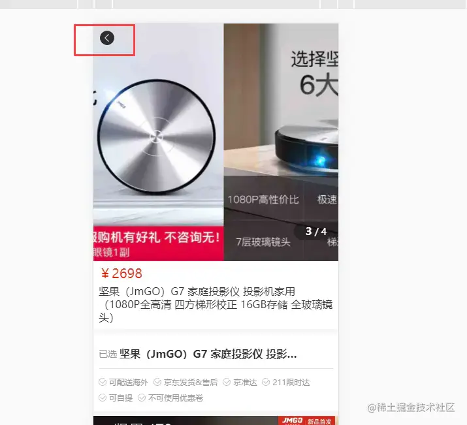Click the 1080P高性价比 feature label

[x=263, y=199]
